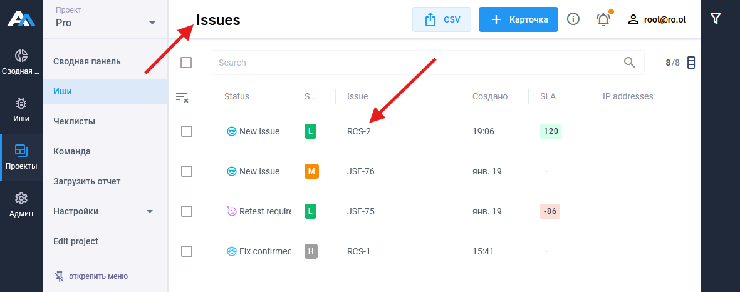Check the box for JSE-75 row

[187, 211]
